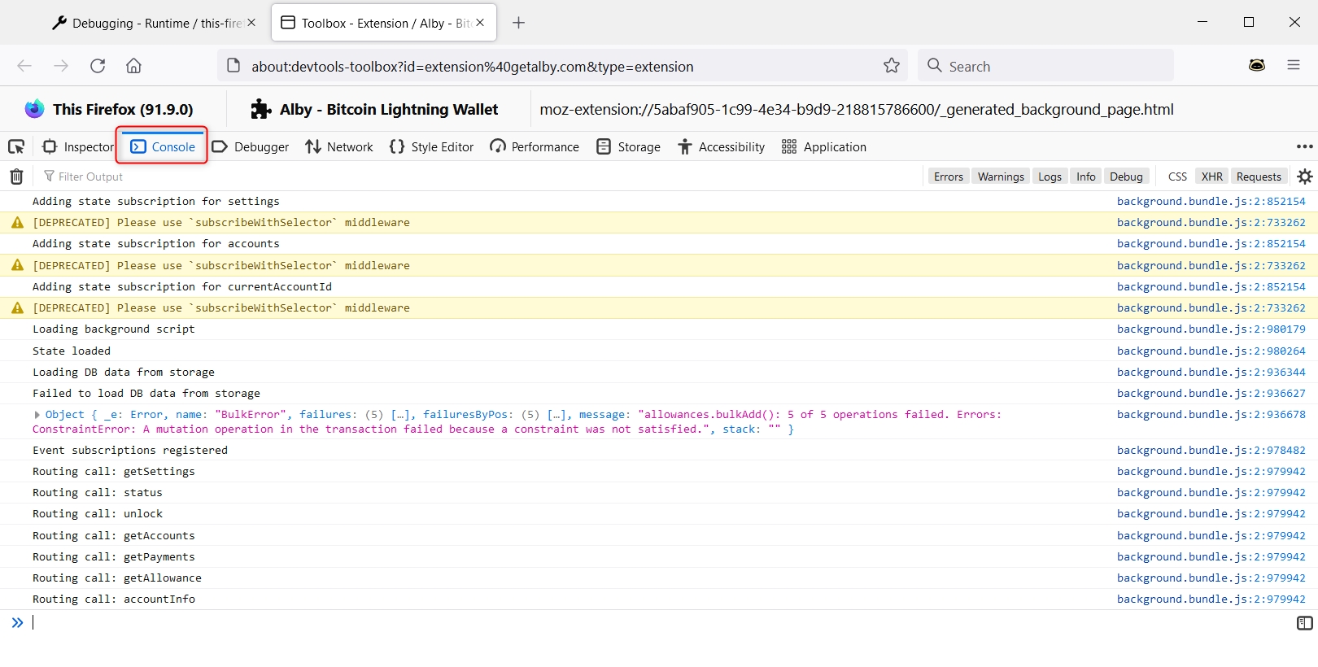
Task: Open console settings gear
Action: click(1305, 177)
